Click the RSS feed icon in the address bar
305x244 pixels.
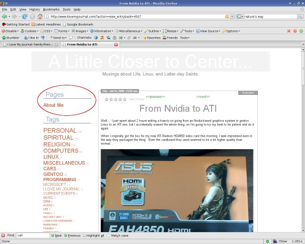(227, 17)
